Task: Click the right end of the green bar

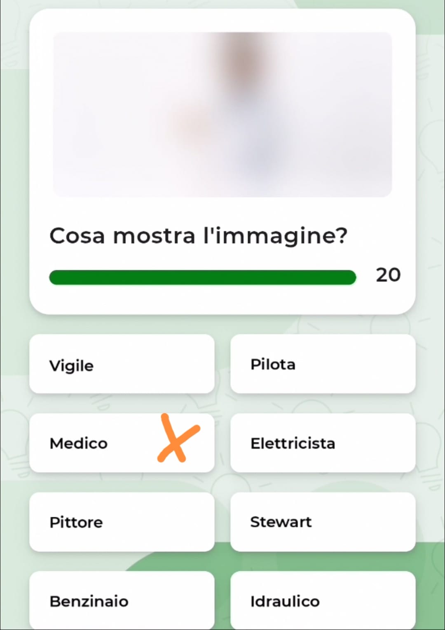Action: pyautogui.click(x=350, y=277)
